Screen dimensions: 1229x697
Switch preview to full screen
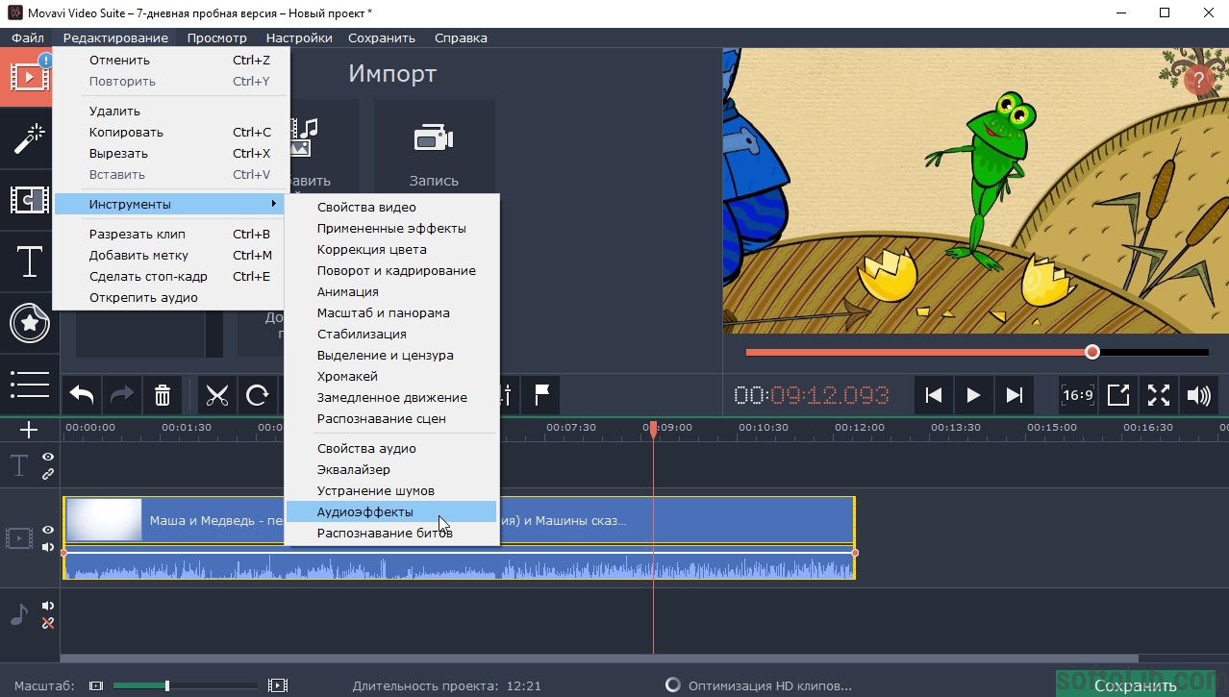pyautogui.click(x=1159, y=395)
